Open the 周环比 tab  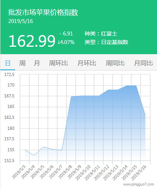click(59, 63)
